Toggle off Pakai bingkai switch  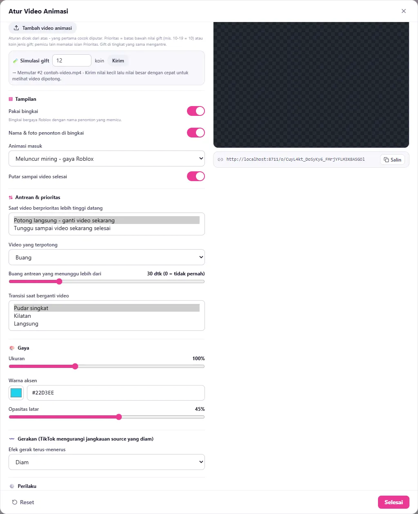196,111
